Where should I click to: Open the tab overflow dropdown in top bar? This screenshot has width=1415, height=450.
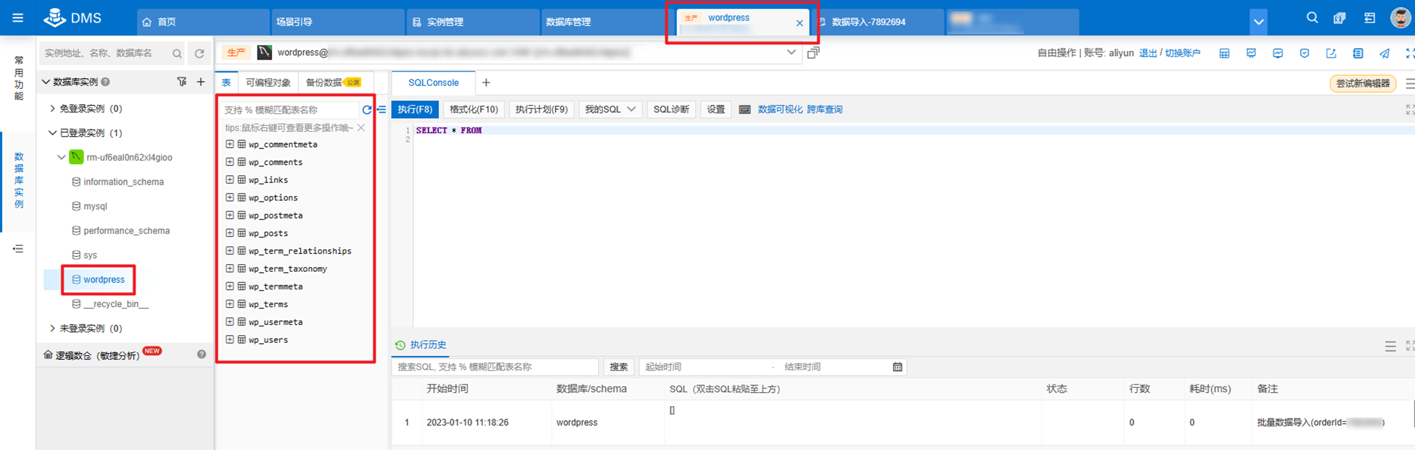(x=1258, y=22)
